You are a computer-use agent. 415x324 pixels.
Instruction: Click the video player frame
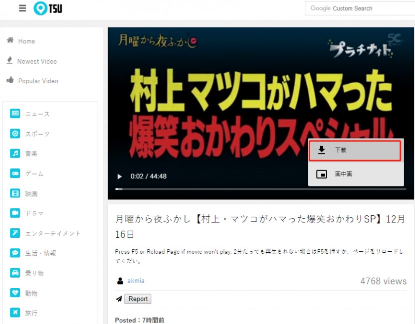(261, 113)
